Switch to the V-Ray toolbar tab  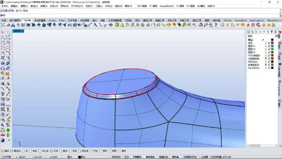62,20
